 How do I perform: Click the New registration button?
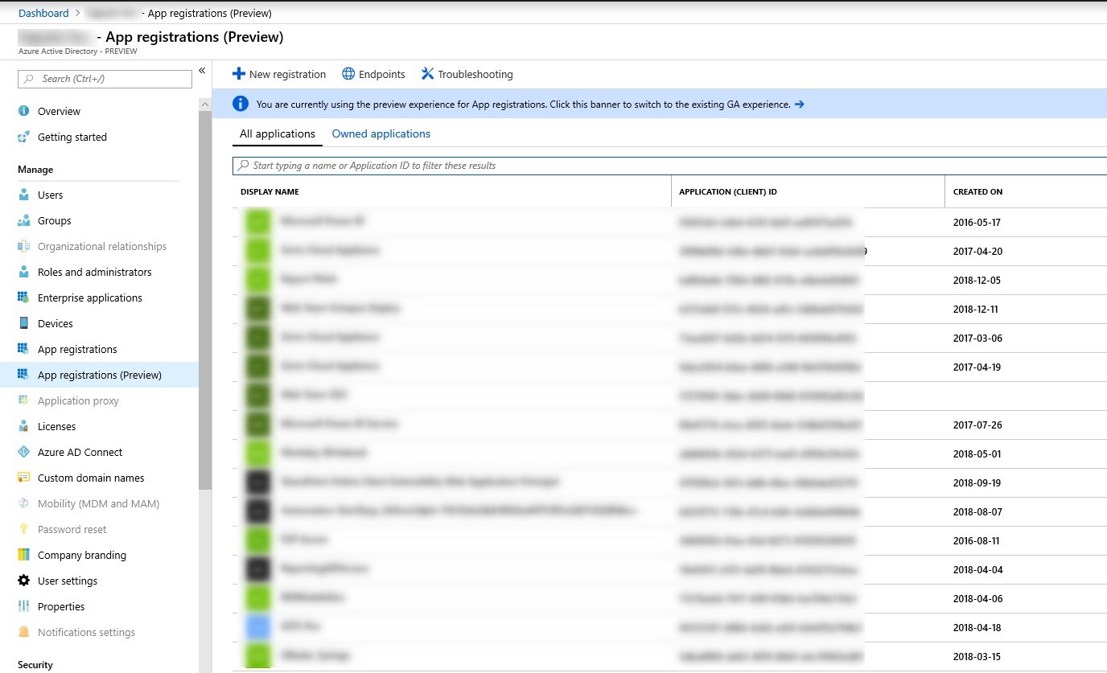[x=279, y=74]
